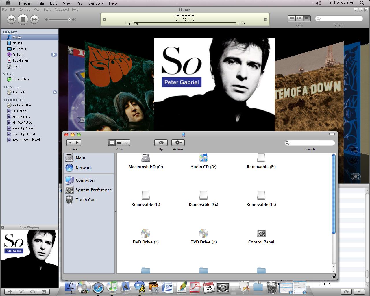This screenshot has height=296, width=370.
Task: Open the Apple menu
Action: coord(8,3)
